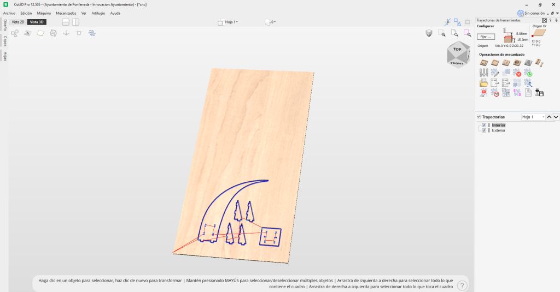Select the Pocket toolpath operation icon
560x292 pixels.
[494, 63]
